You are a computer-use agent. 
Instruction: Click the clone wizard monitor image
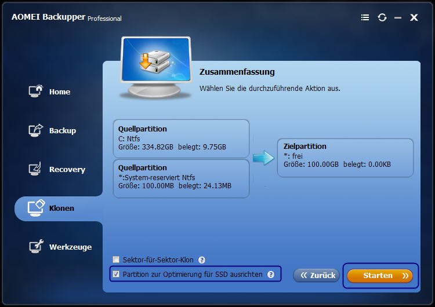(155, 68)
